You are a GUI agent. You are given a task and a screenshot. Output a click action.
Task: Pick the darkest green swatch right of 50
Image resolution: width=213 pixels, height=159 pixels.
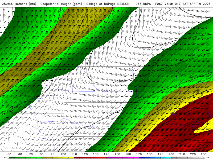point(12,158)
